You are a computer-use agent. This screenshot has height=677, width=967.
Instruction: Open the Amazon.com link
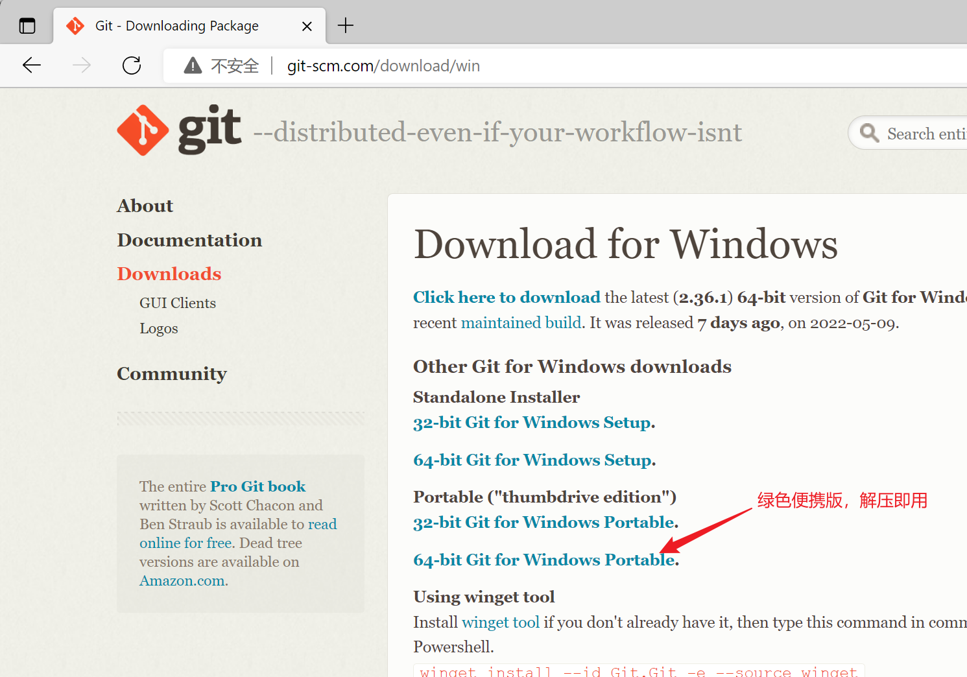coord(184,580)
